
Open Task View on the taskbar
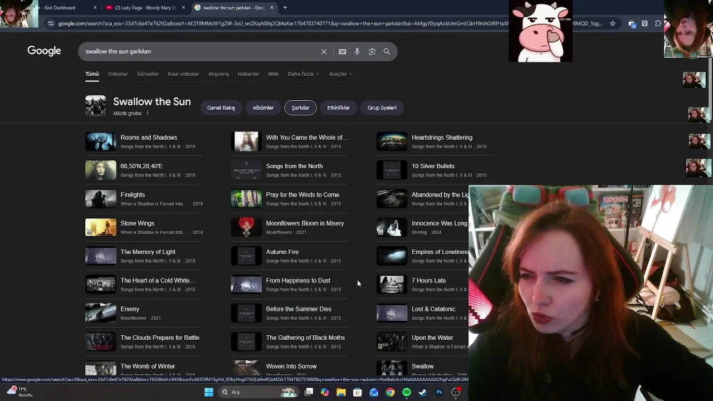click(309, 392)
